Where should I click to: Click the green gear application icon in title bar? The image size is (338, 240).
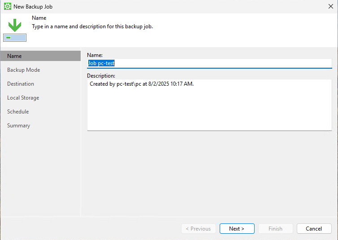8,6
